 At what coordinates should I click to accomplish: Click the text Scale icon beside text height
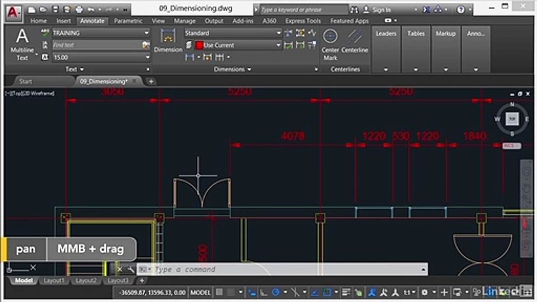point(45,57)
